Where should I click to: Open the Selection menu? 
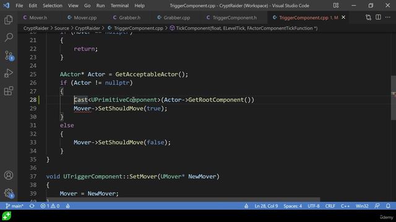pyautogui.click(x=52, y=6)
